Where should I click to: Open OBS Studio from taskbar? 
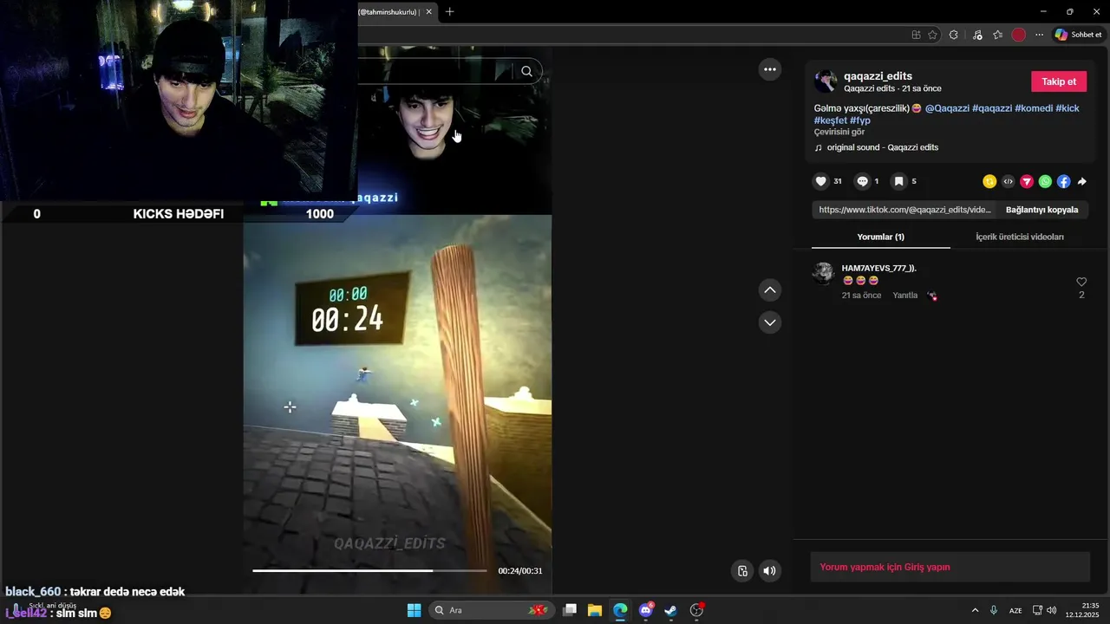(696, 610)
